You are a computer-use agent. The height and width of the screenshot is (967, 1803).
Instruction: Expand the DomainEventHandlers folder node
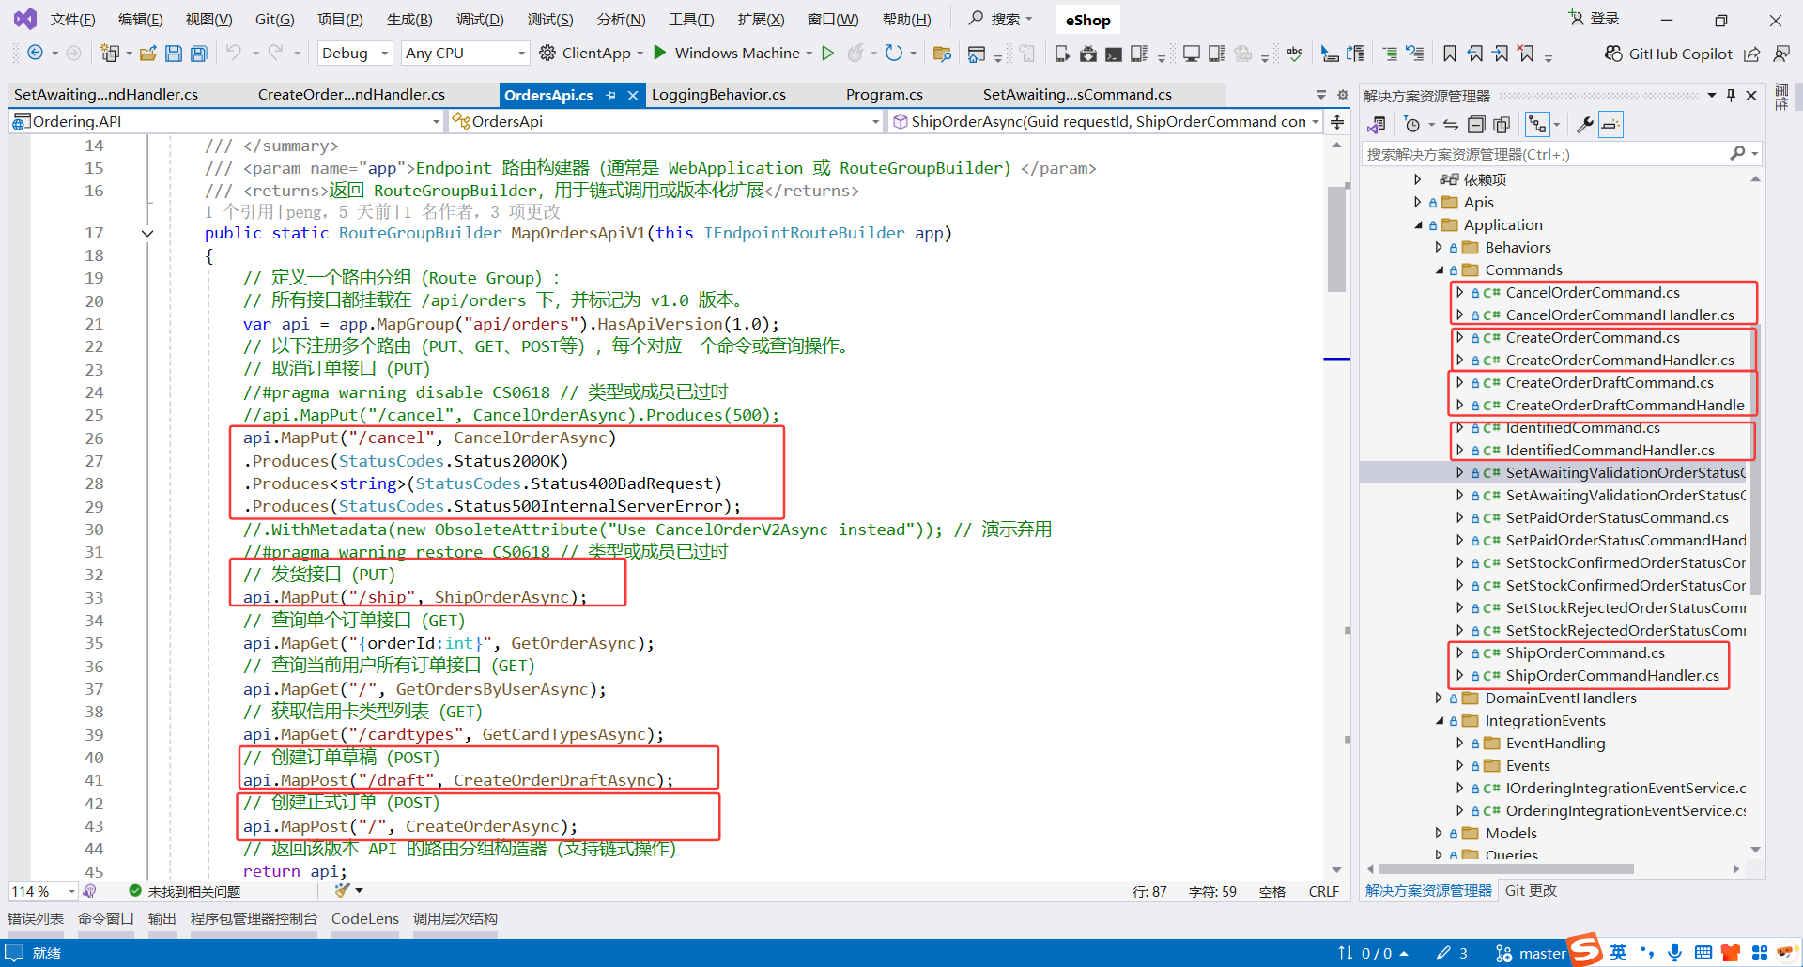[x=1439, y=698]
